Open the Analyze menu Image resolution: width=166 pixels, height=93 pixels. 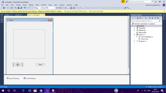coord(62,5)
